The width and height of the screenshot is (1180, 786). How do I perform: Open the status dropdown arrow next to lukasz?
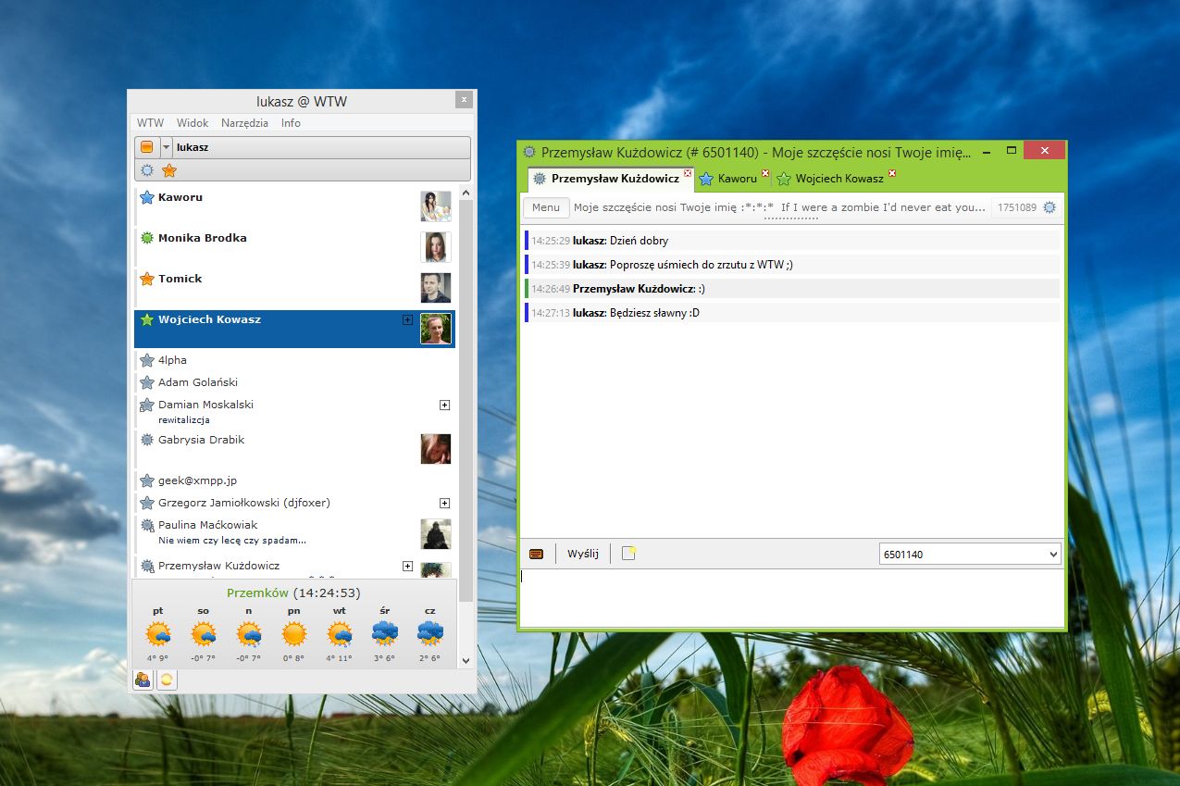tap(166, 147)
